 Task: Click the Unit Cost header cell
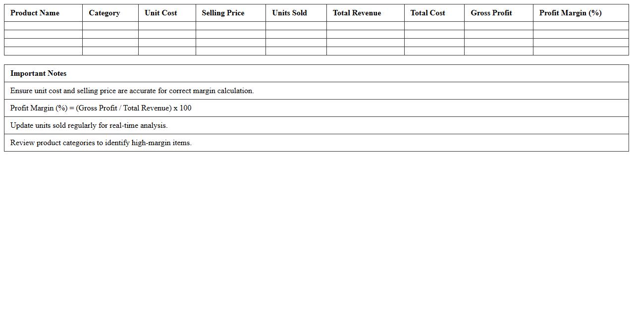click(x=160, y=13)
